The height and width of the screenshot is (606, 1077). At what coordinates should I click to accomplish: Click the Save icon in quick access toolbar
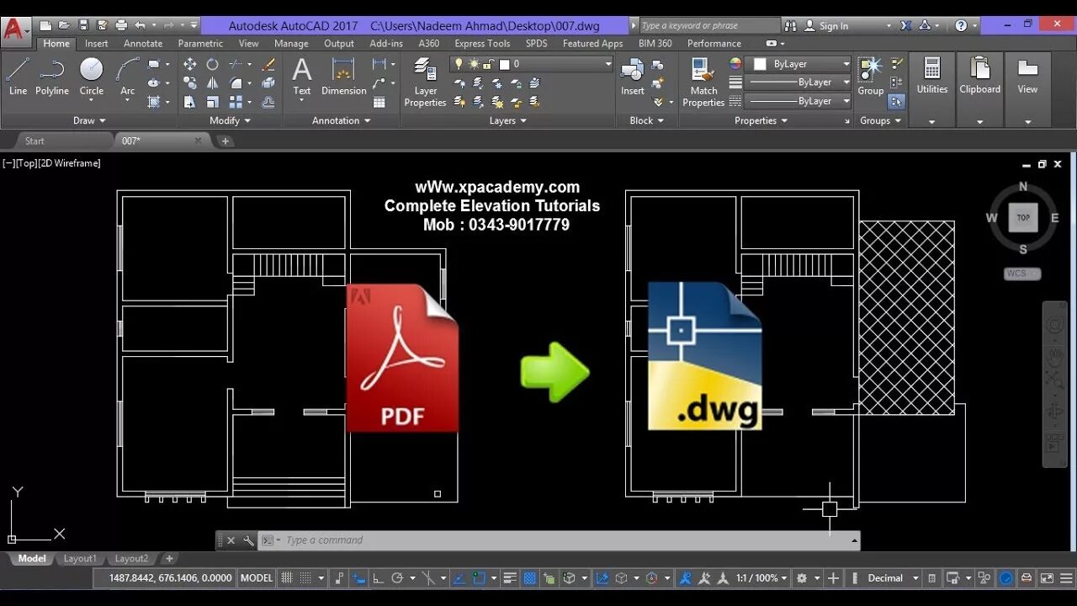[x=83, y=26]
